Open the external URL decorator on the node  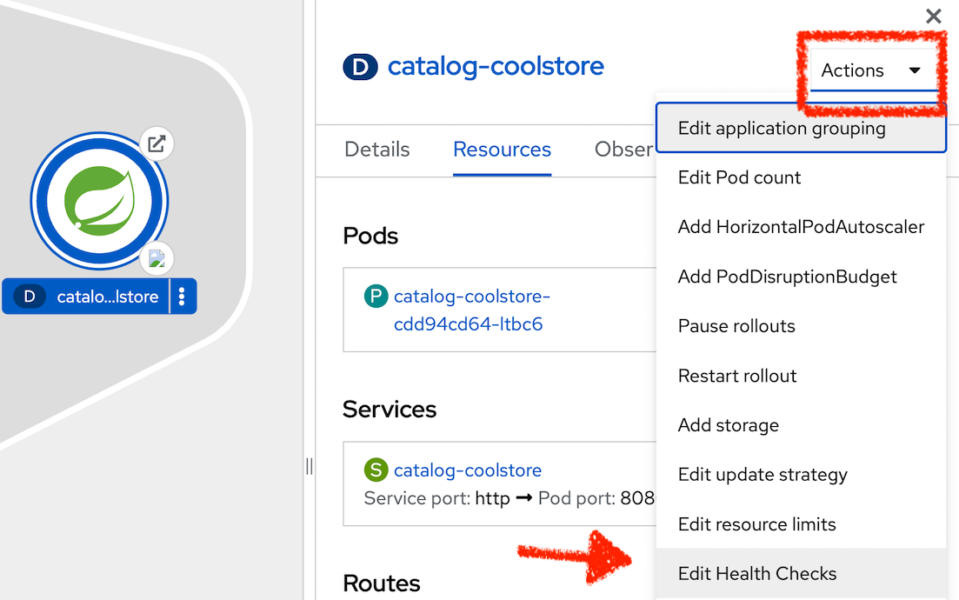coord(157,143)
